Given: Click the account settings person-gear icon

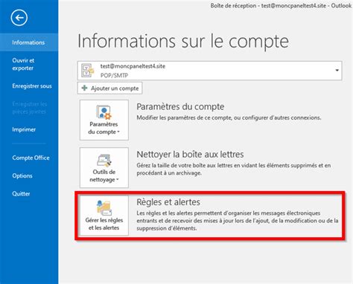Looking at the screenshot, I should pyautogui.click(x=104, y=112).
